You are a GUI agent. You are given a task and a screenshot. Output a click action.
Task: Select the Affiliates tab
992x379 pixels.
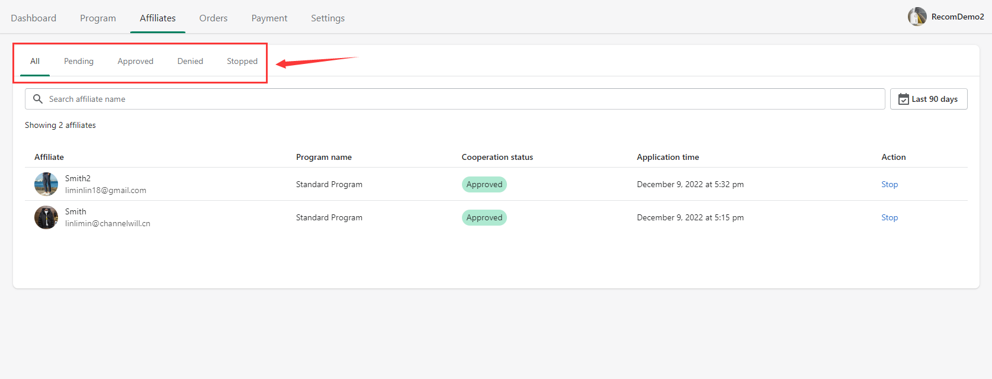158,18
